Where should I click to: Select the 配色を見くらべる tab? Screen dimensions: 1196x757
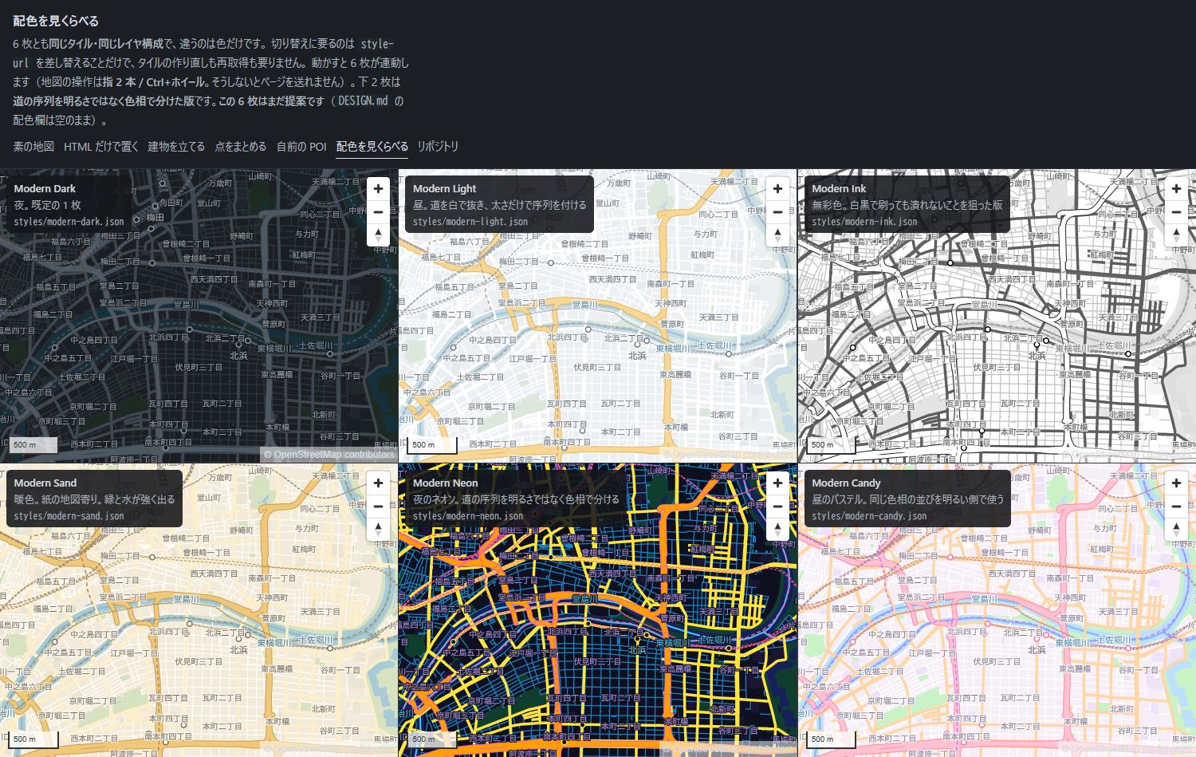[x=372, y=147]
